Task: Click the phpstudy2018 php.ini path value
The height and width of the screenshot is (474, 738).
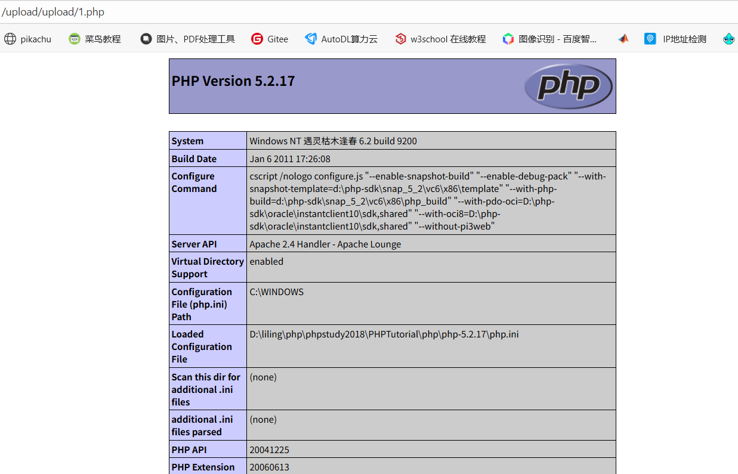Action: [x=384, y=334]
